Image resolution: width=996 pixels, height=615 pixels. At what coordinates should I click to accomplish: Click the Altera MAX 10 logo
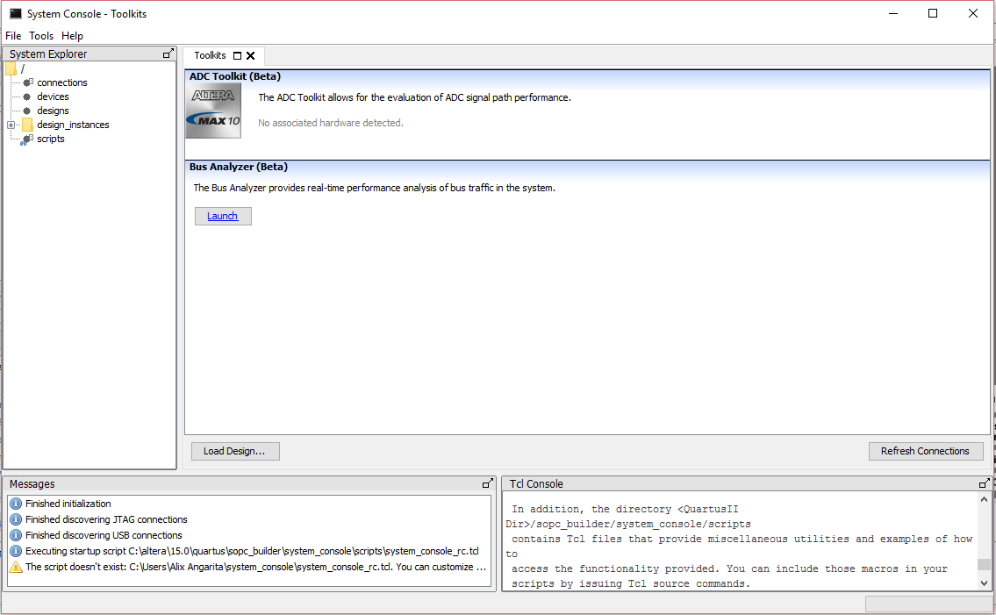(213, 112)
